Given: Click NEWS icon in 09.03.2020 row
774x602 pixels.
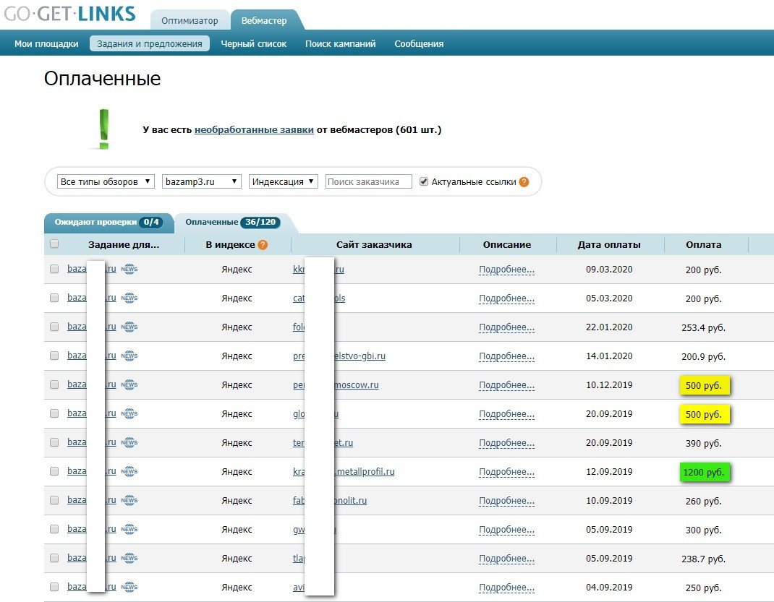Looking at the screenshot, I should click(x=129, y=269).
